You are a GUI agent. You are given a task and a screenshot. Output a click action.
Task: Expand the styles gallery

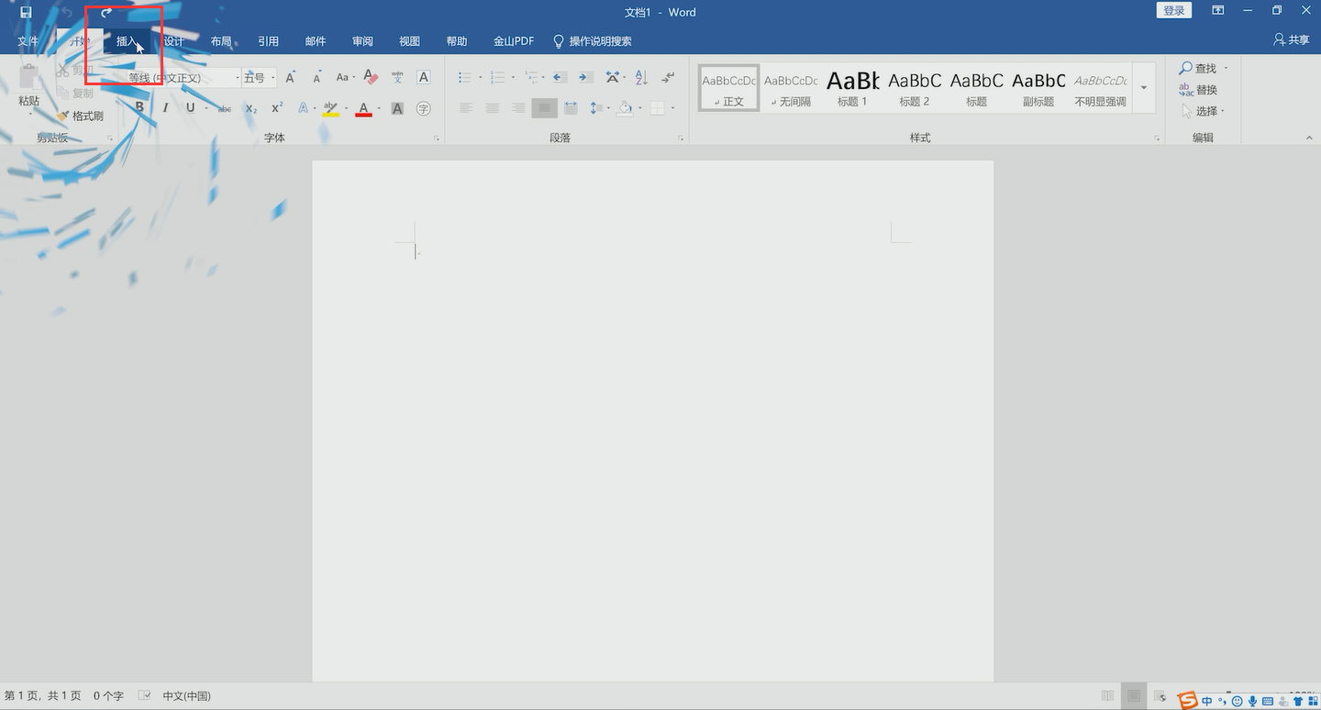1144,88
